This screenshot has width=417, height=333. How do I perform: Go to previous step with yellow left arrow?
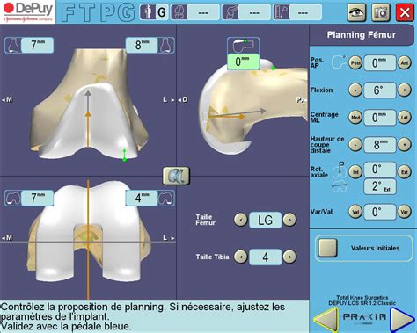coord(326,320)
